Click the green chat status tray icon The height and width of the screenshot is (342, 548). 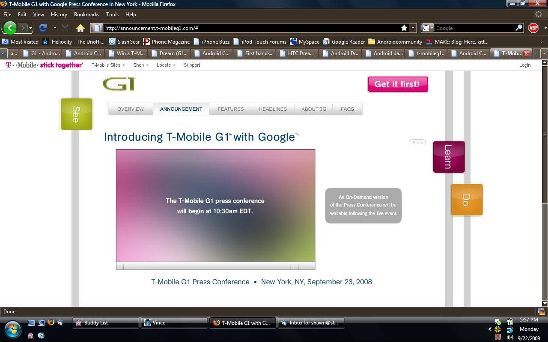tap(497, 321)
